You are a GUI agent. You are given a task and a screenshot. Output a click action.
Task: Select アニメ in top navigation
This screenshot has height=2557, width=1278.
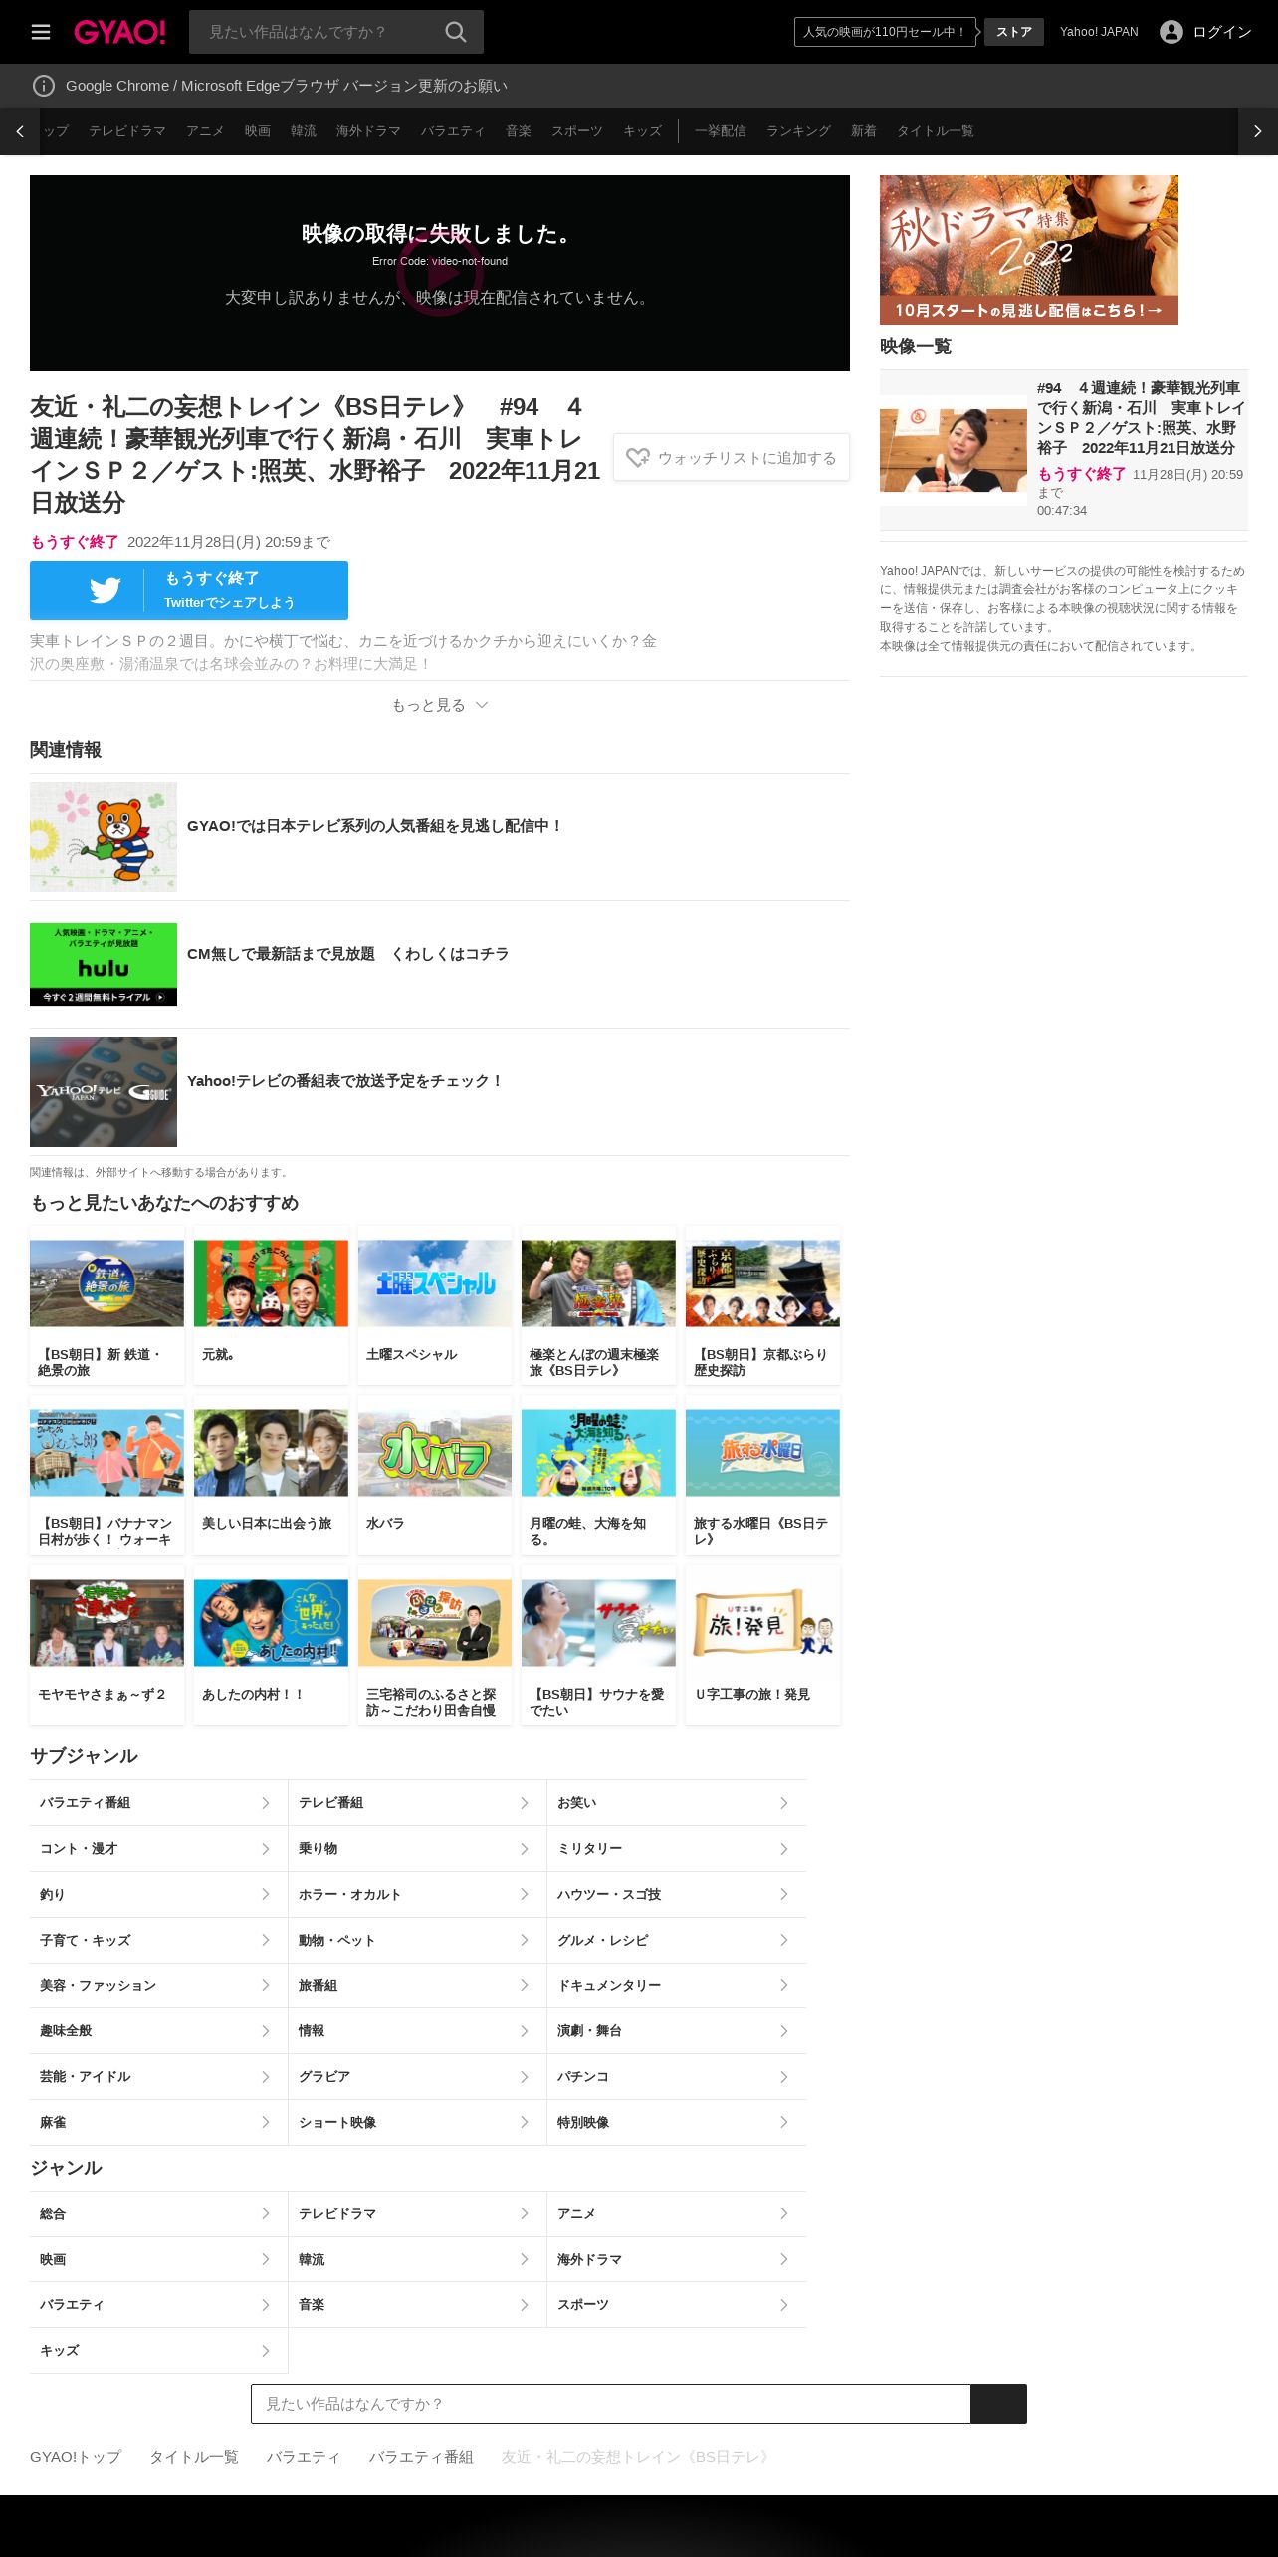[205, 131]
